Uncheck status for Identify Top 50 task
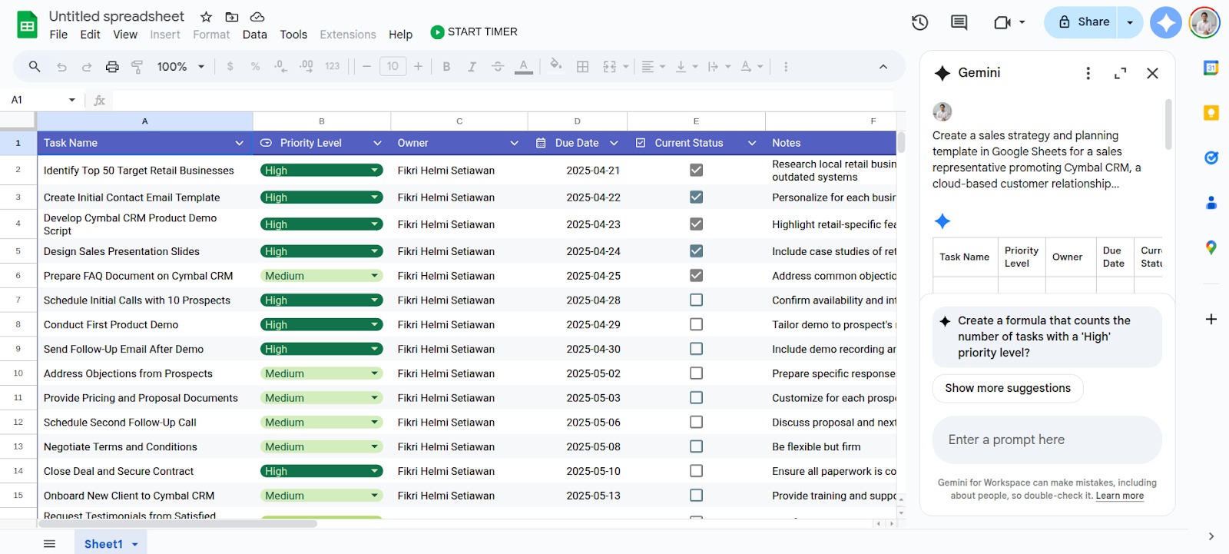 point(696,170)
